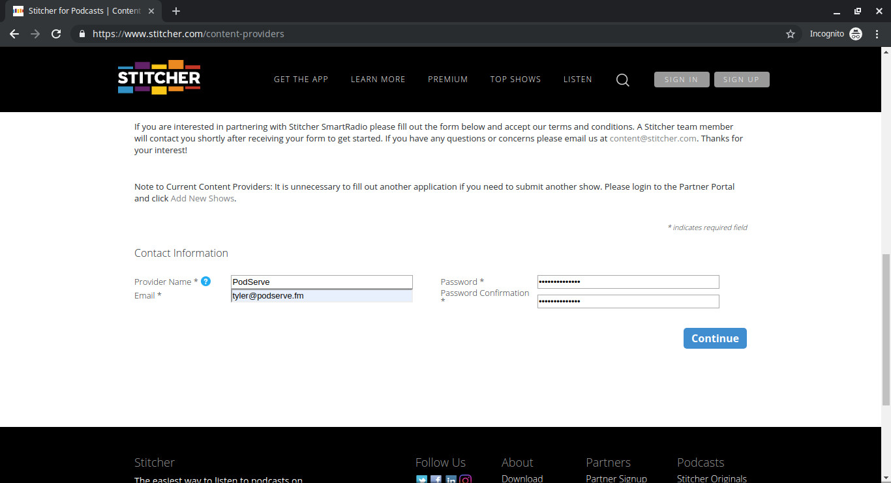Click the page vertical scrollbar thumb
The width and height of the screenshot is (891, 483).
click(x=886, y=329)
